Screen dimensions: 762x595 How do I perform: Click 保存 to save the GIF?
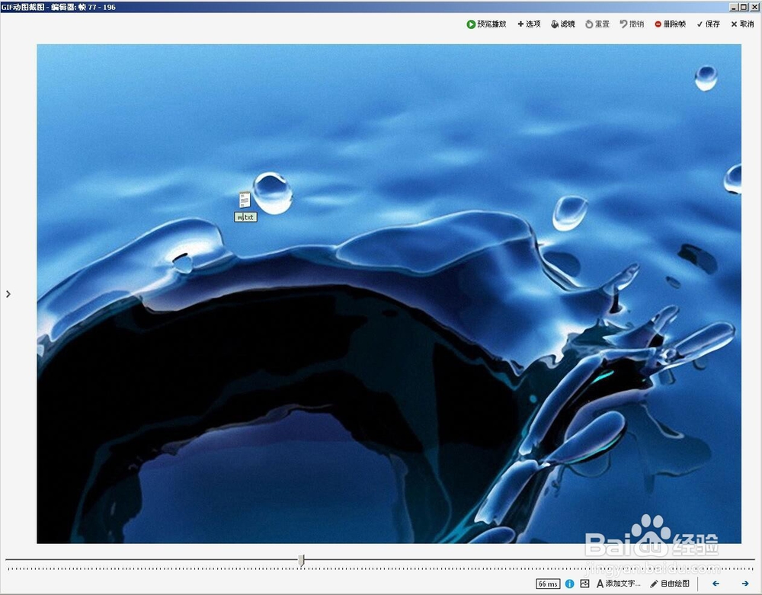[x=708, y=24]
